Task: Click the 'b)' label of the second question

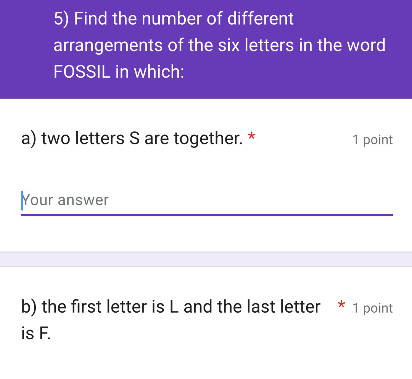Action: pyautogui.click(x=30, y=307)
